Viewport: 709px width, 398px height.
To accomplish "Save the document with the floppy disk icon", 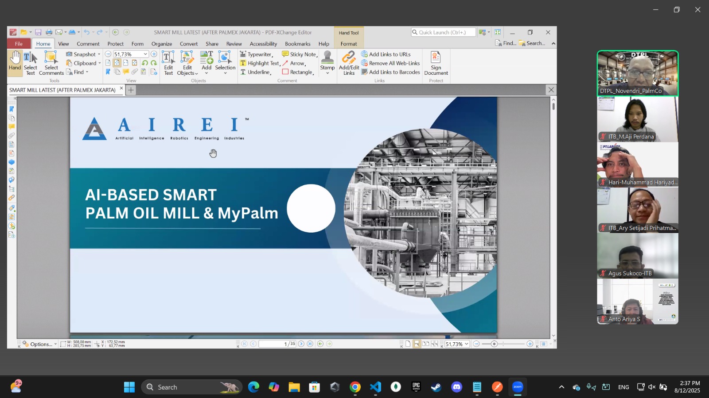I will [38, 32].
